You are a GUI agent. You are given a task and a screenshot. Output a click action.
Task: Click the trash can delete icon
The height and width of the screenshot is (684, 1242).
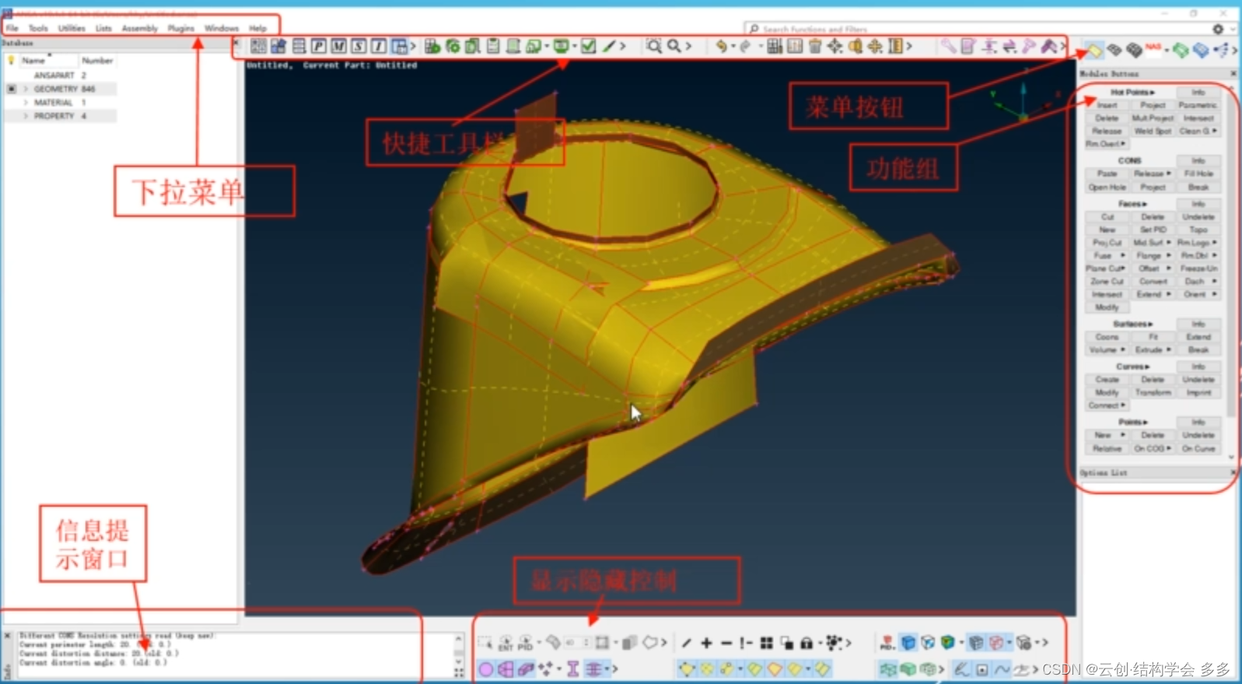814,47
